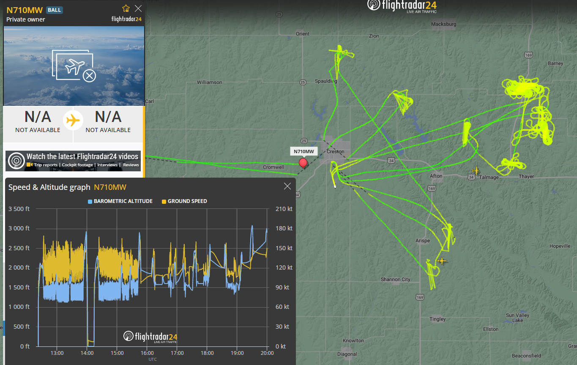Toggle Barometric Altitude series in graph legend
Image resolution: width=577 pixels, height=365 pixels.
(120, 201)
